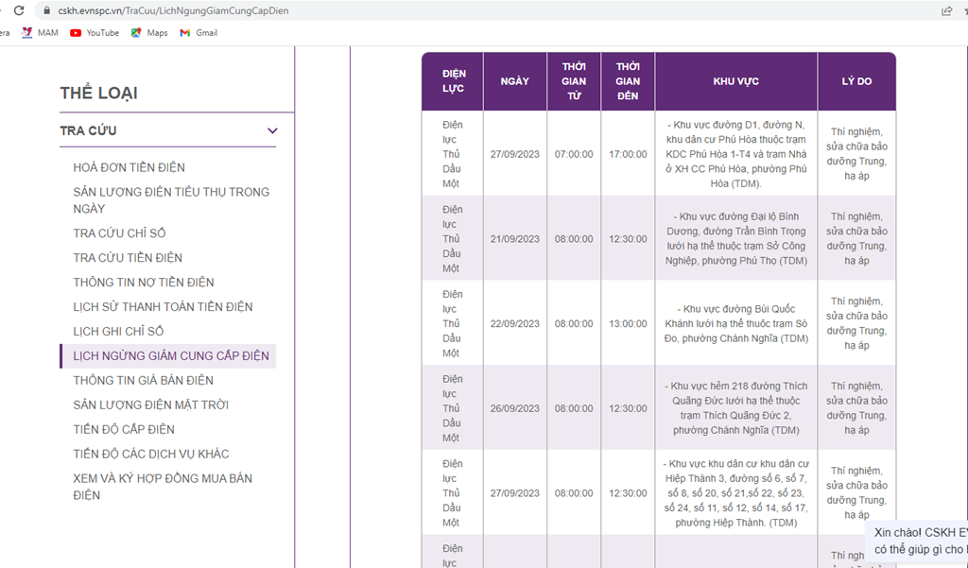Go to SẢN LƯỢNG ĐIỆN MẶT TRỜI
Screen dimensions: 968x568
tap(150, 405)
